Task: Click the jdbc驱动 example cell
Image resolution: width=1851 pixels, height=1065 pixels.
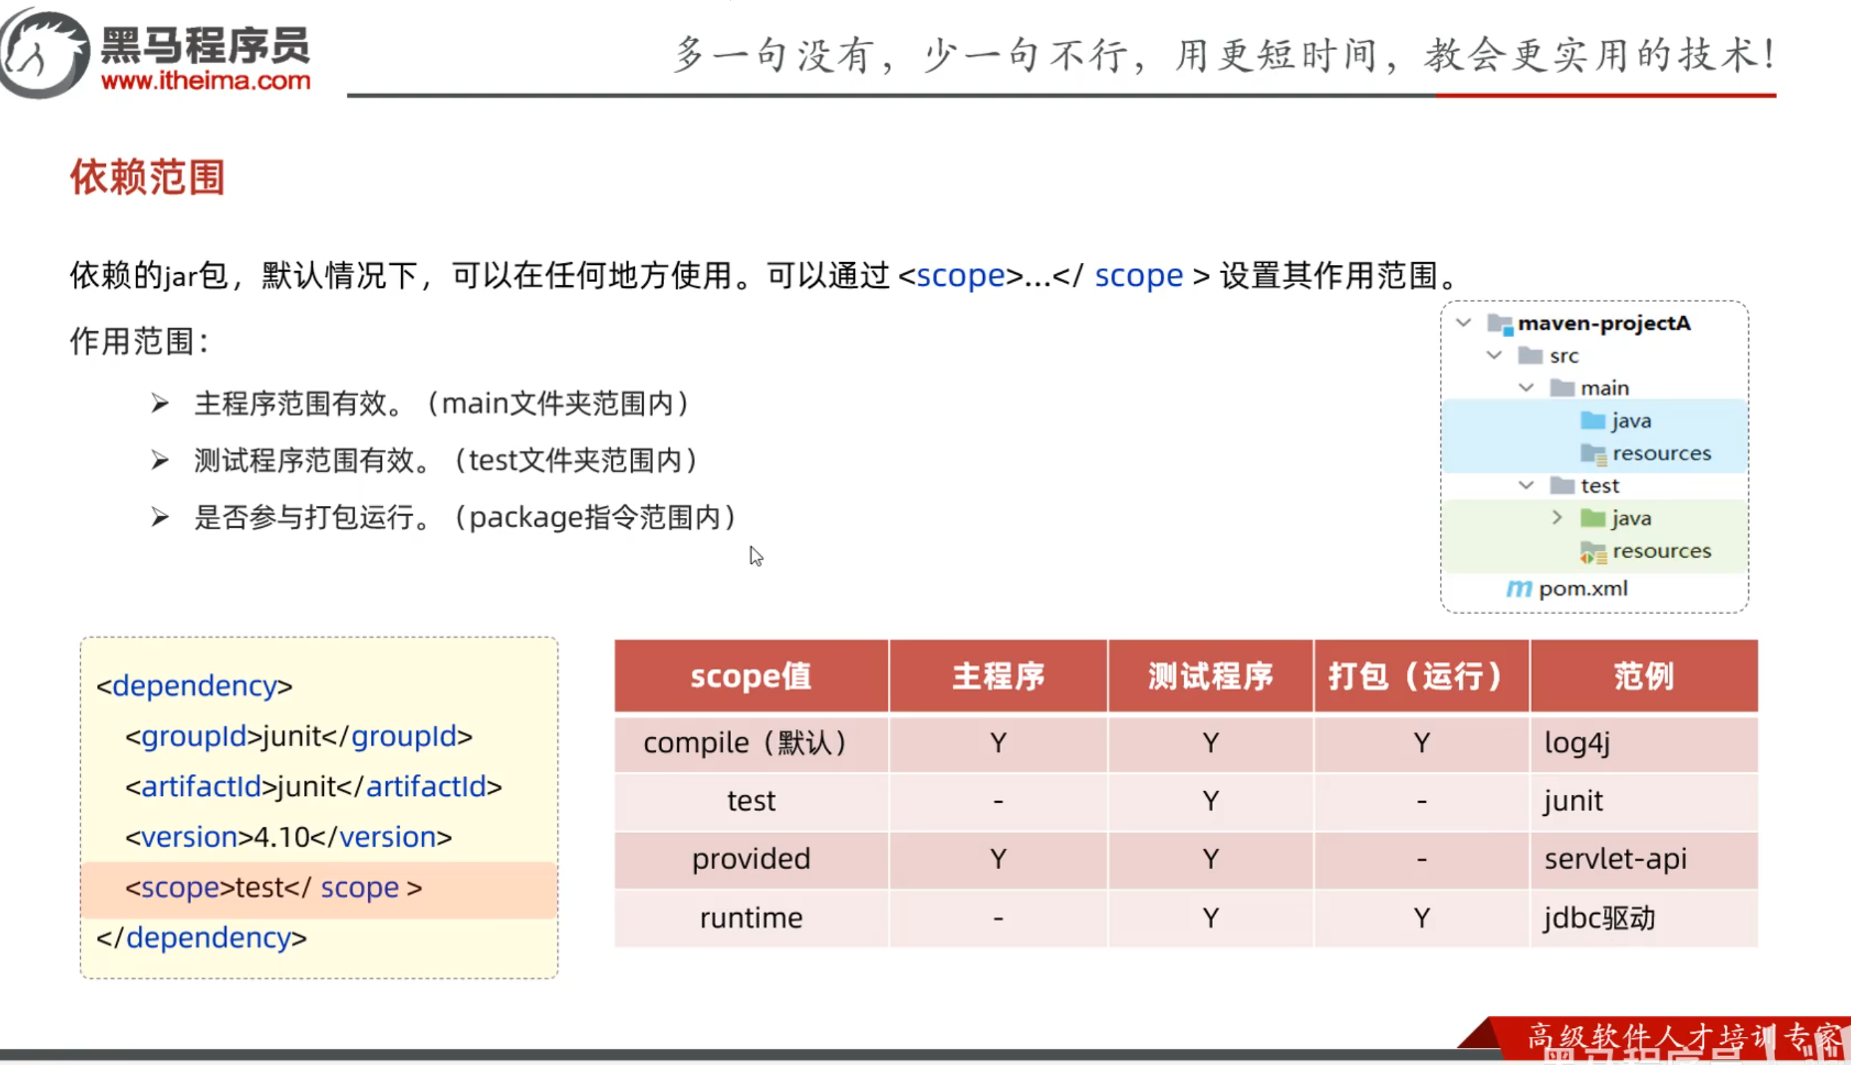Action: click(x=1644, y=917)
